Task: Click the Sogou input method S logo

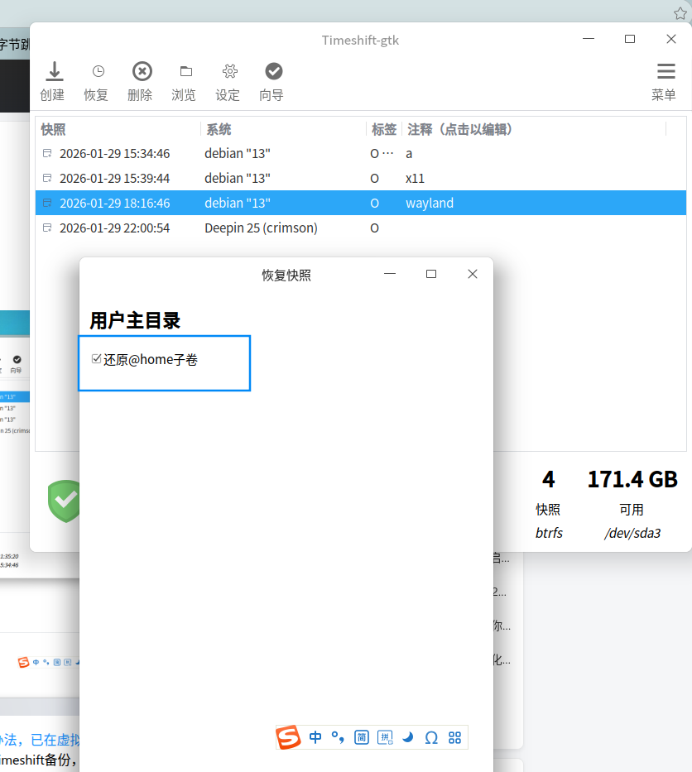Action: (x=288, y=737)
